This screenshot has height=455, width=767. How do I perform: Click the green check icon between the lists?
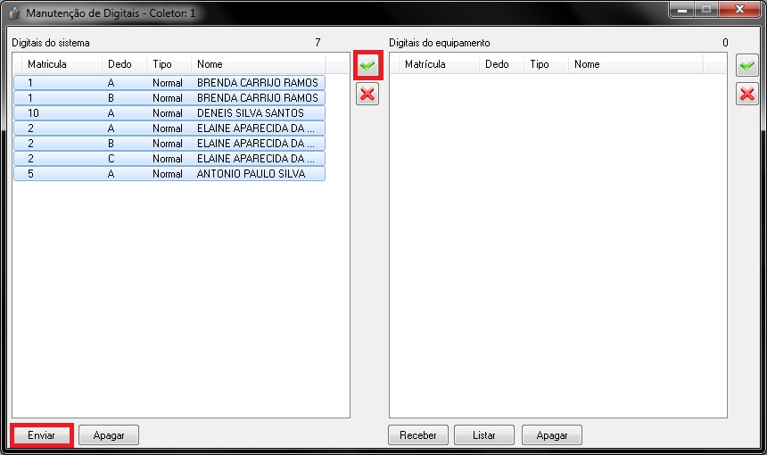[367, 66]
